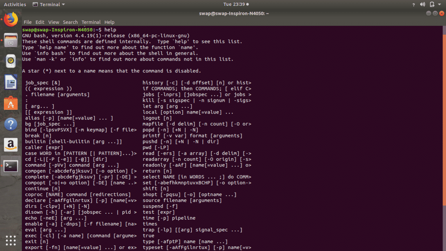Open the Edit menu

40,22
